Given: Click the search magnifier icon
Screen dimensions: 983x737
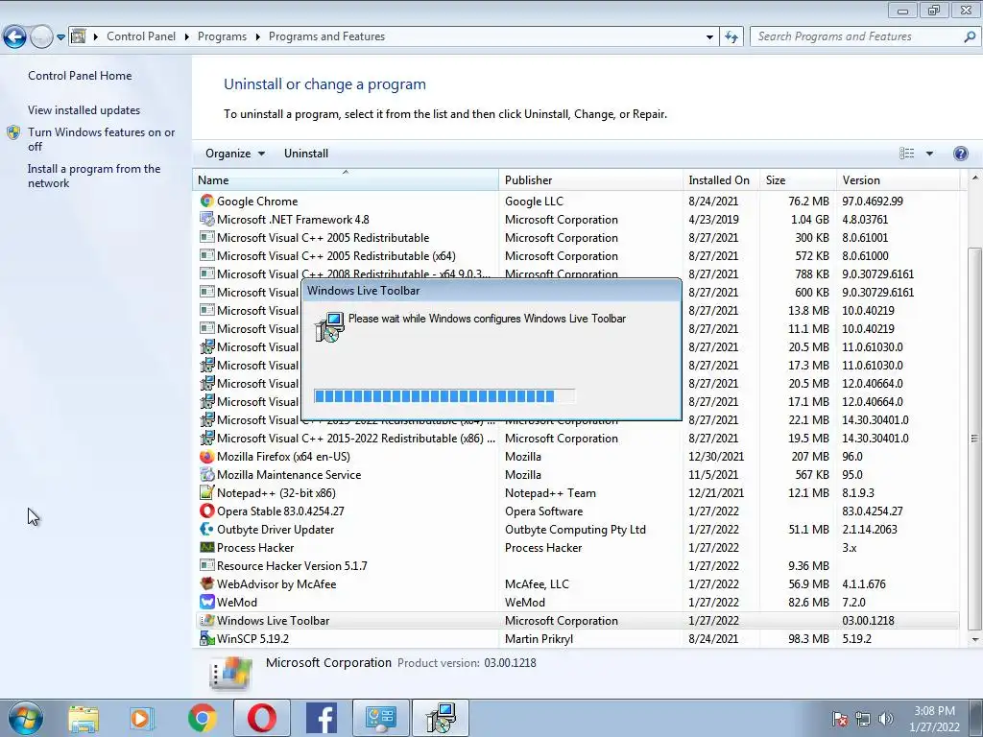Looking at the screenshot, I should point(970,36).
